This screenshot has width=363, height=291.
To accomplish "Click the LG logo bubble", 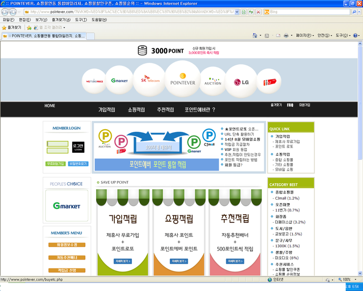I will coord(241,82).
